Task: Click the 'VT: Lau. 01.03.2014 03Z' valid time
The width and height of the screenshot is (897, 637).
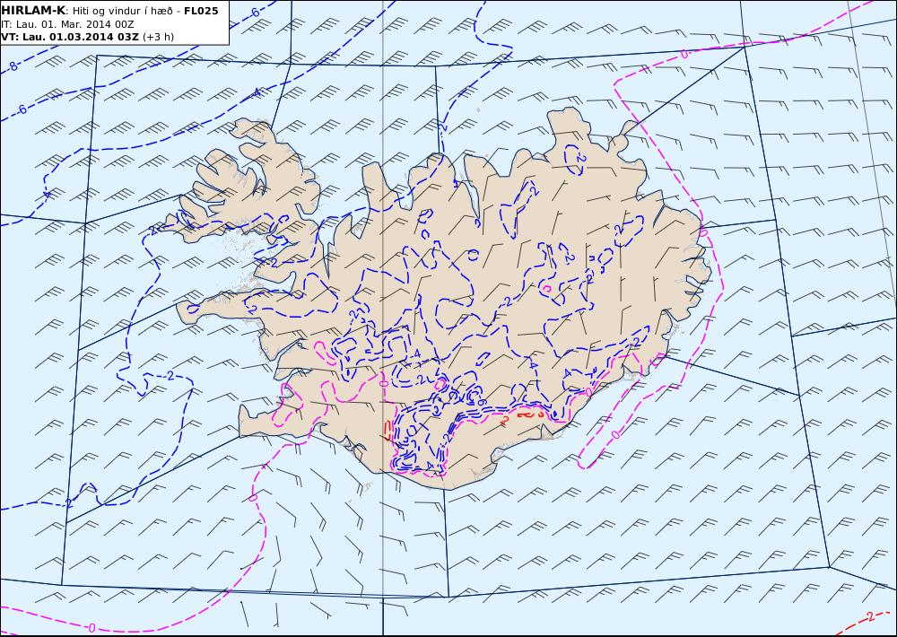Action: (70, 37)
